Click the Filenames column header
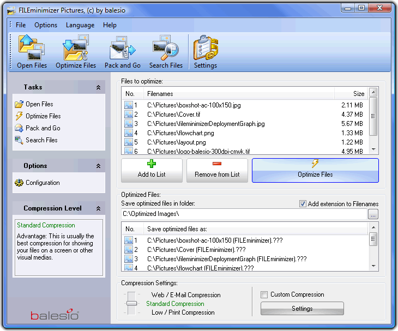 239,94
